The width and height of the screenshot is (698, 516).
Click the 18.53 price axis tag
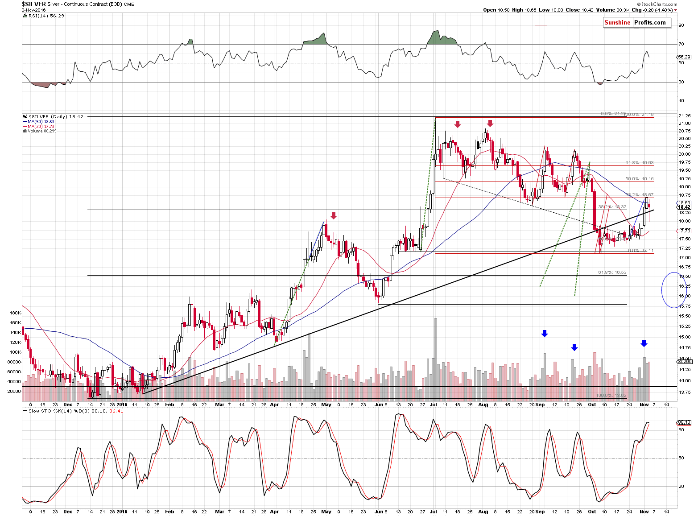click(x=684, y=203)
